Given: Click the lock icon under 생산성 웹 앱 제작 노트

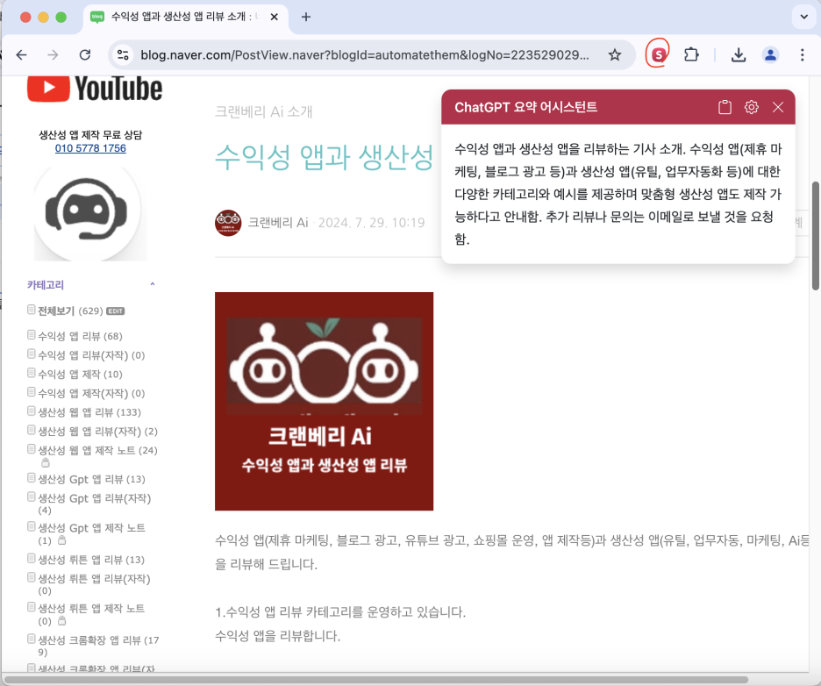Looking at the screenshot, I should click(x=46, y=462).
